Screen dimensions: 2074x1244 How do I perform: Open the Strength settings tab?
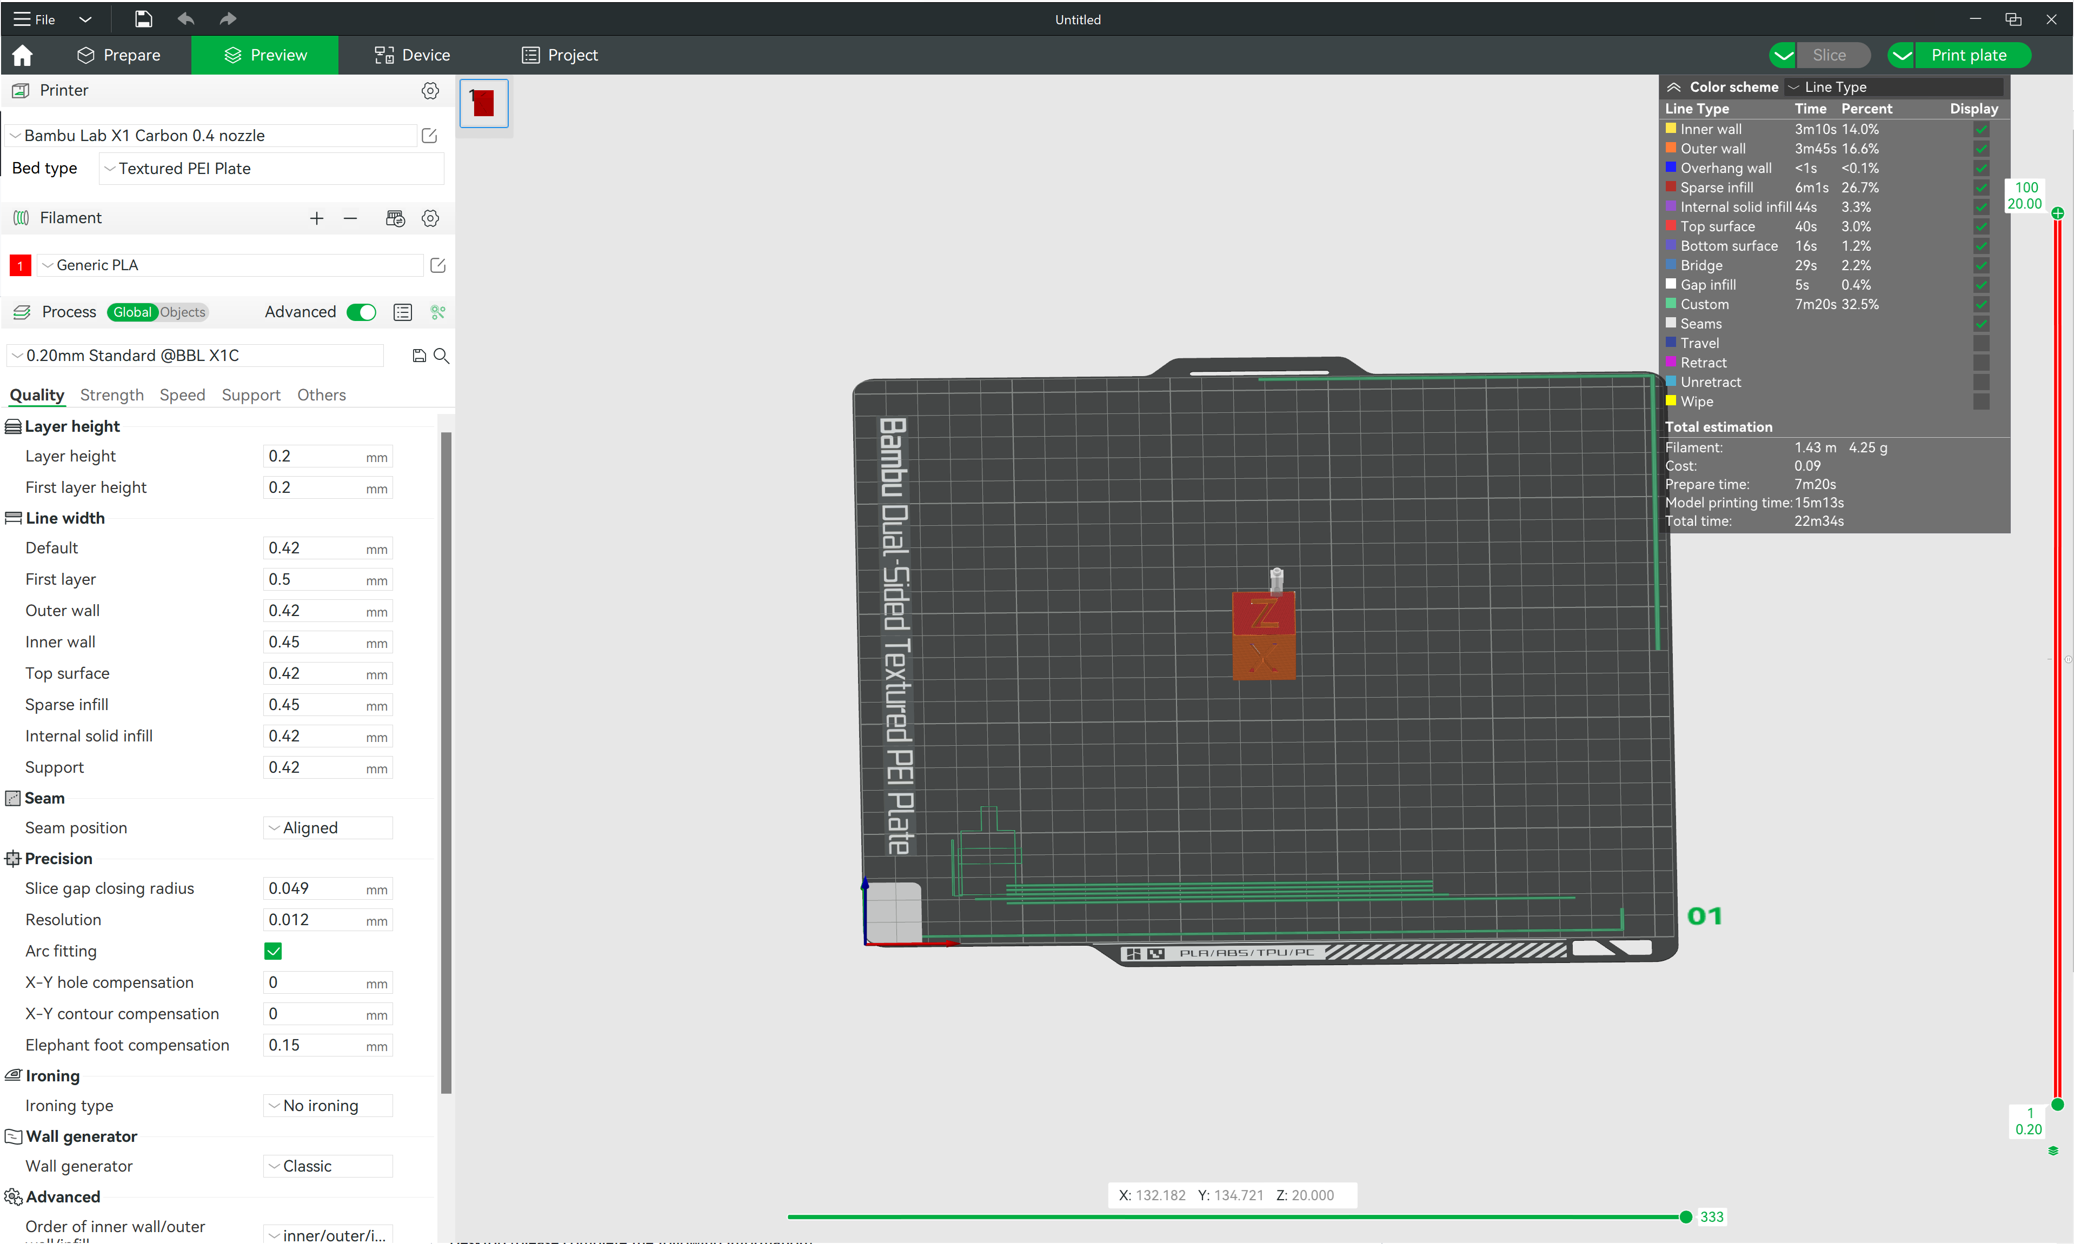click(111, 395)
